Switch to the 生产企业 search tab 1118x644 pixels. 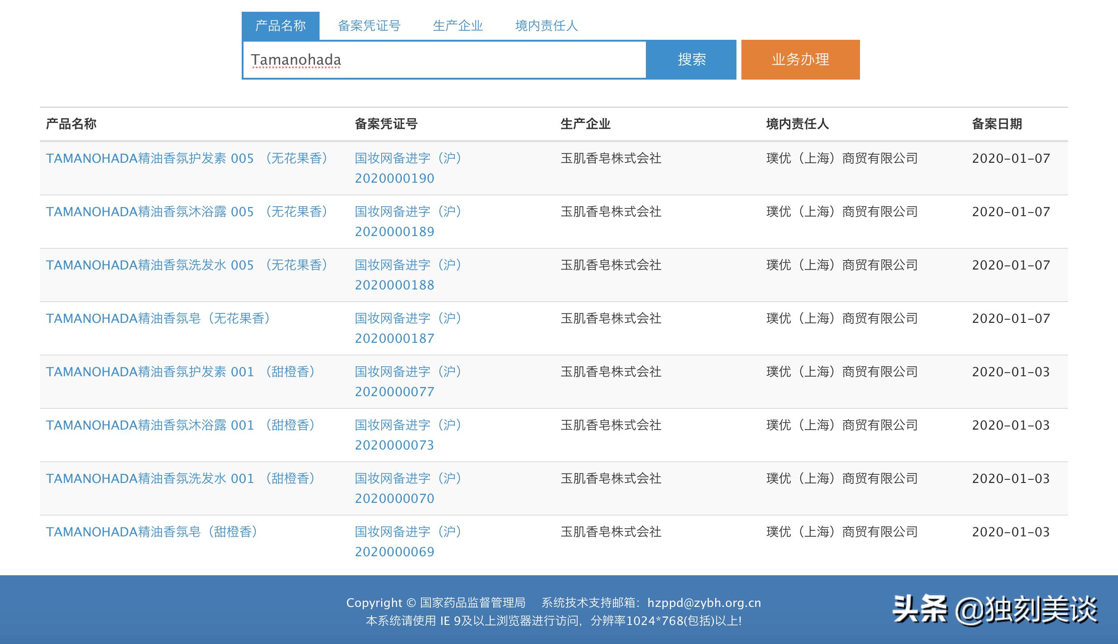458,26
